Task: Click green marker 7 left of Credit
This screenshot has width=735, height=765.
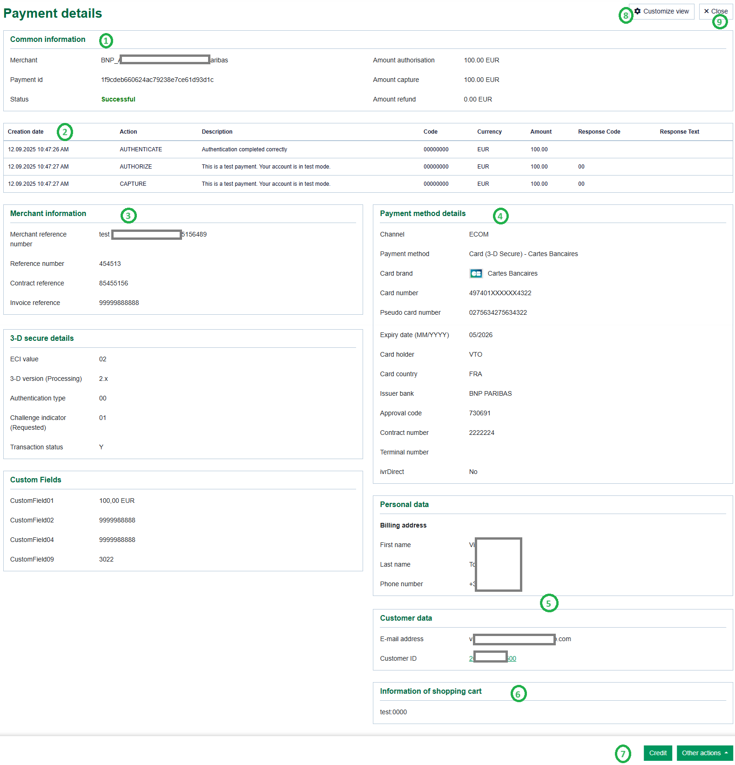Action: click(x=623, y=754)
